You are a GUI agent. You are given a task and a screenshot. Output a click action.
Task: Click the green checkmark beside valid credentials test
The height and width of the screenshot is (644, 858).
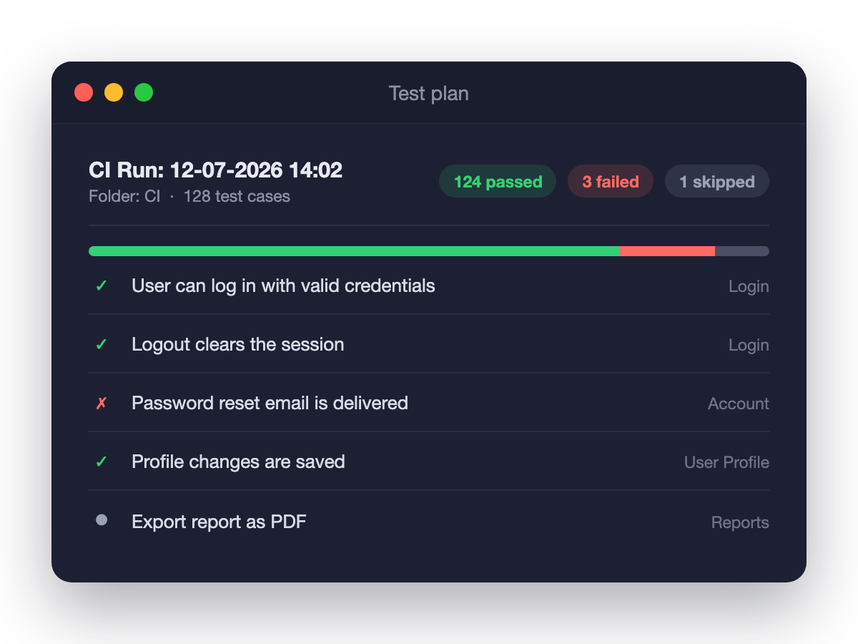coord(102,286)
